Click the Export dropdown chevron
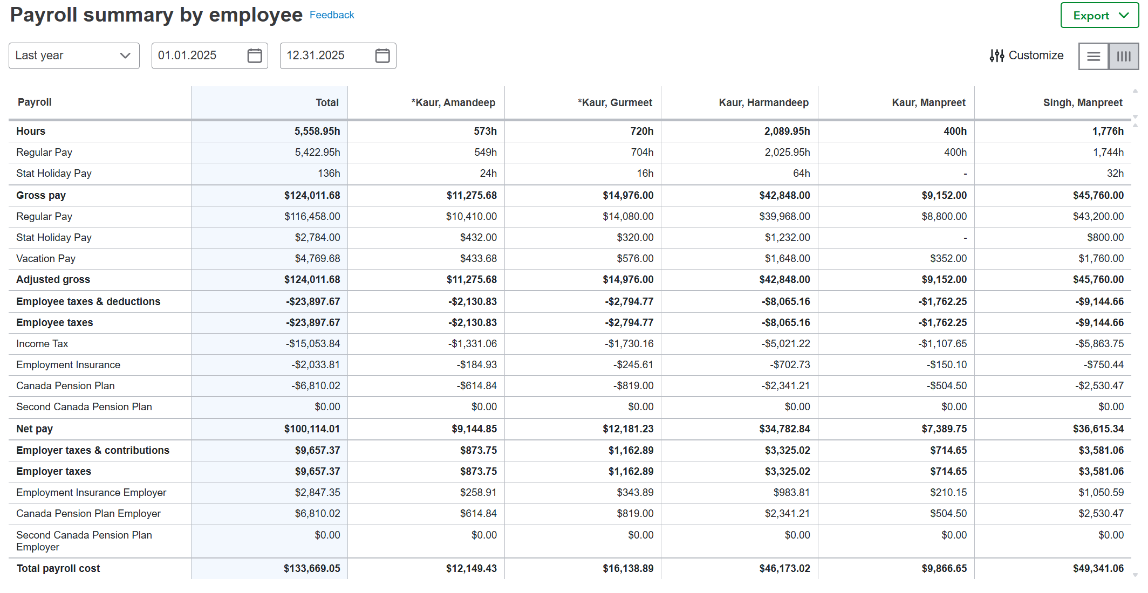1148x593 pixels. 1124,16
